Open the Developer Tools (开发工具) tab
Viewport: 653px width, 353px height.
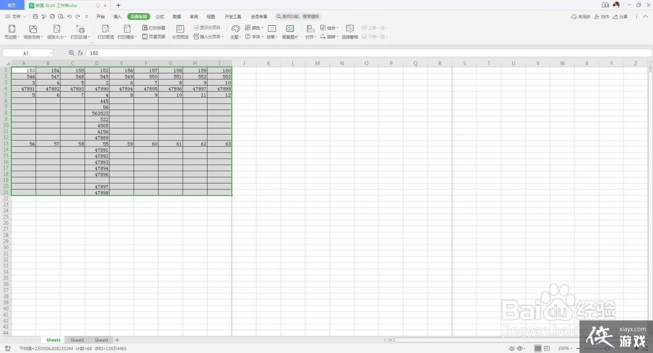[x=233, y=17]
